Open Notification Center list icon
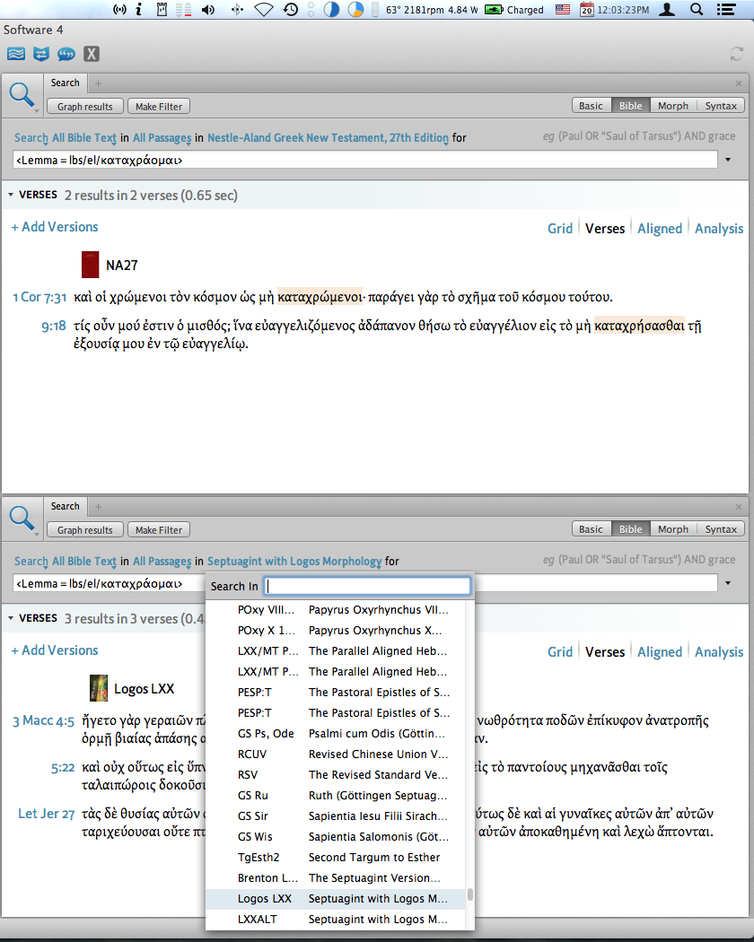 [x=726, y=10]
